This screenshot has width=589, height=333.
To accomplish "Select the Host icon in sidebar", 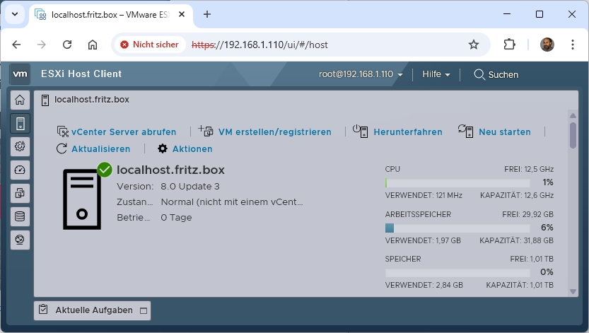I will (x=20, y=124).
